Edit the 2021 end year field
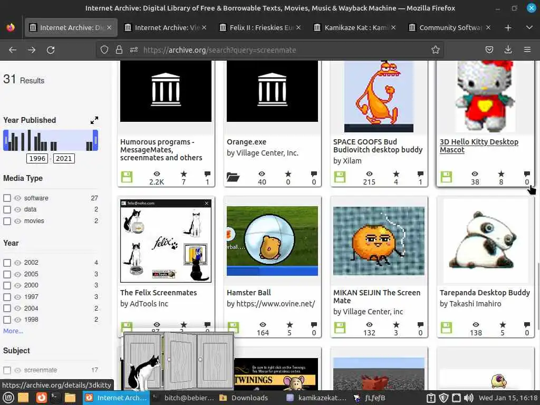540x405 pixels. [64, 158]
